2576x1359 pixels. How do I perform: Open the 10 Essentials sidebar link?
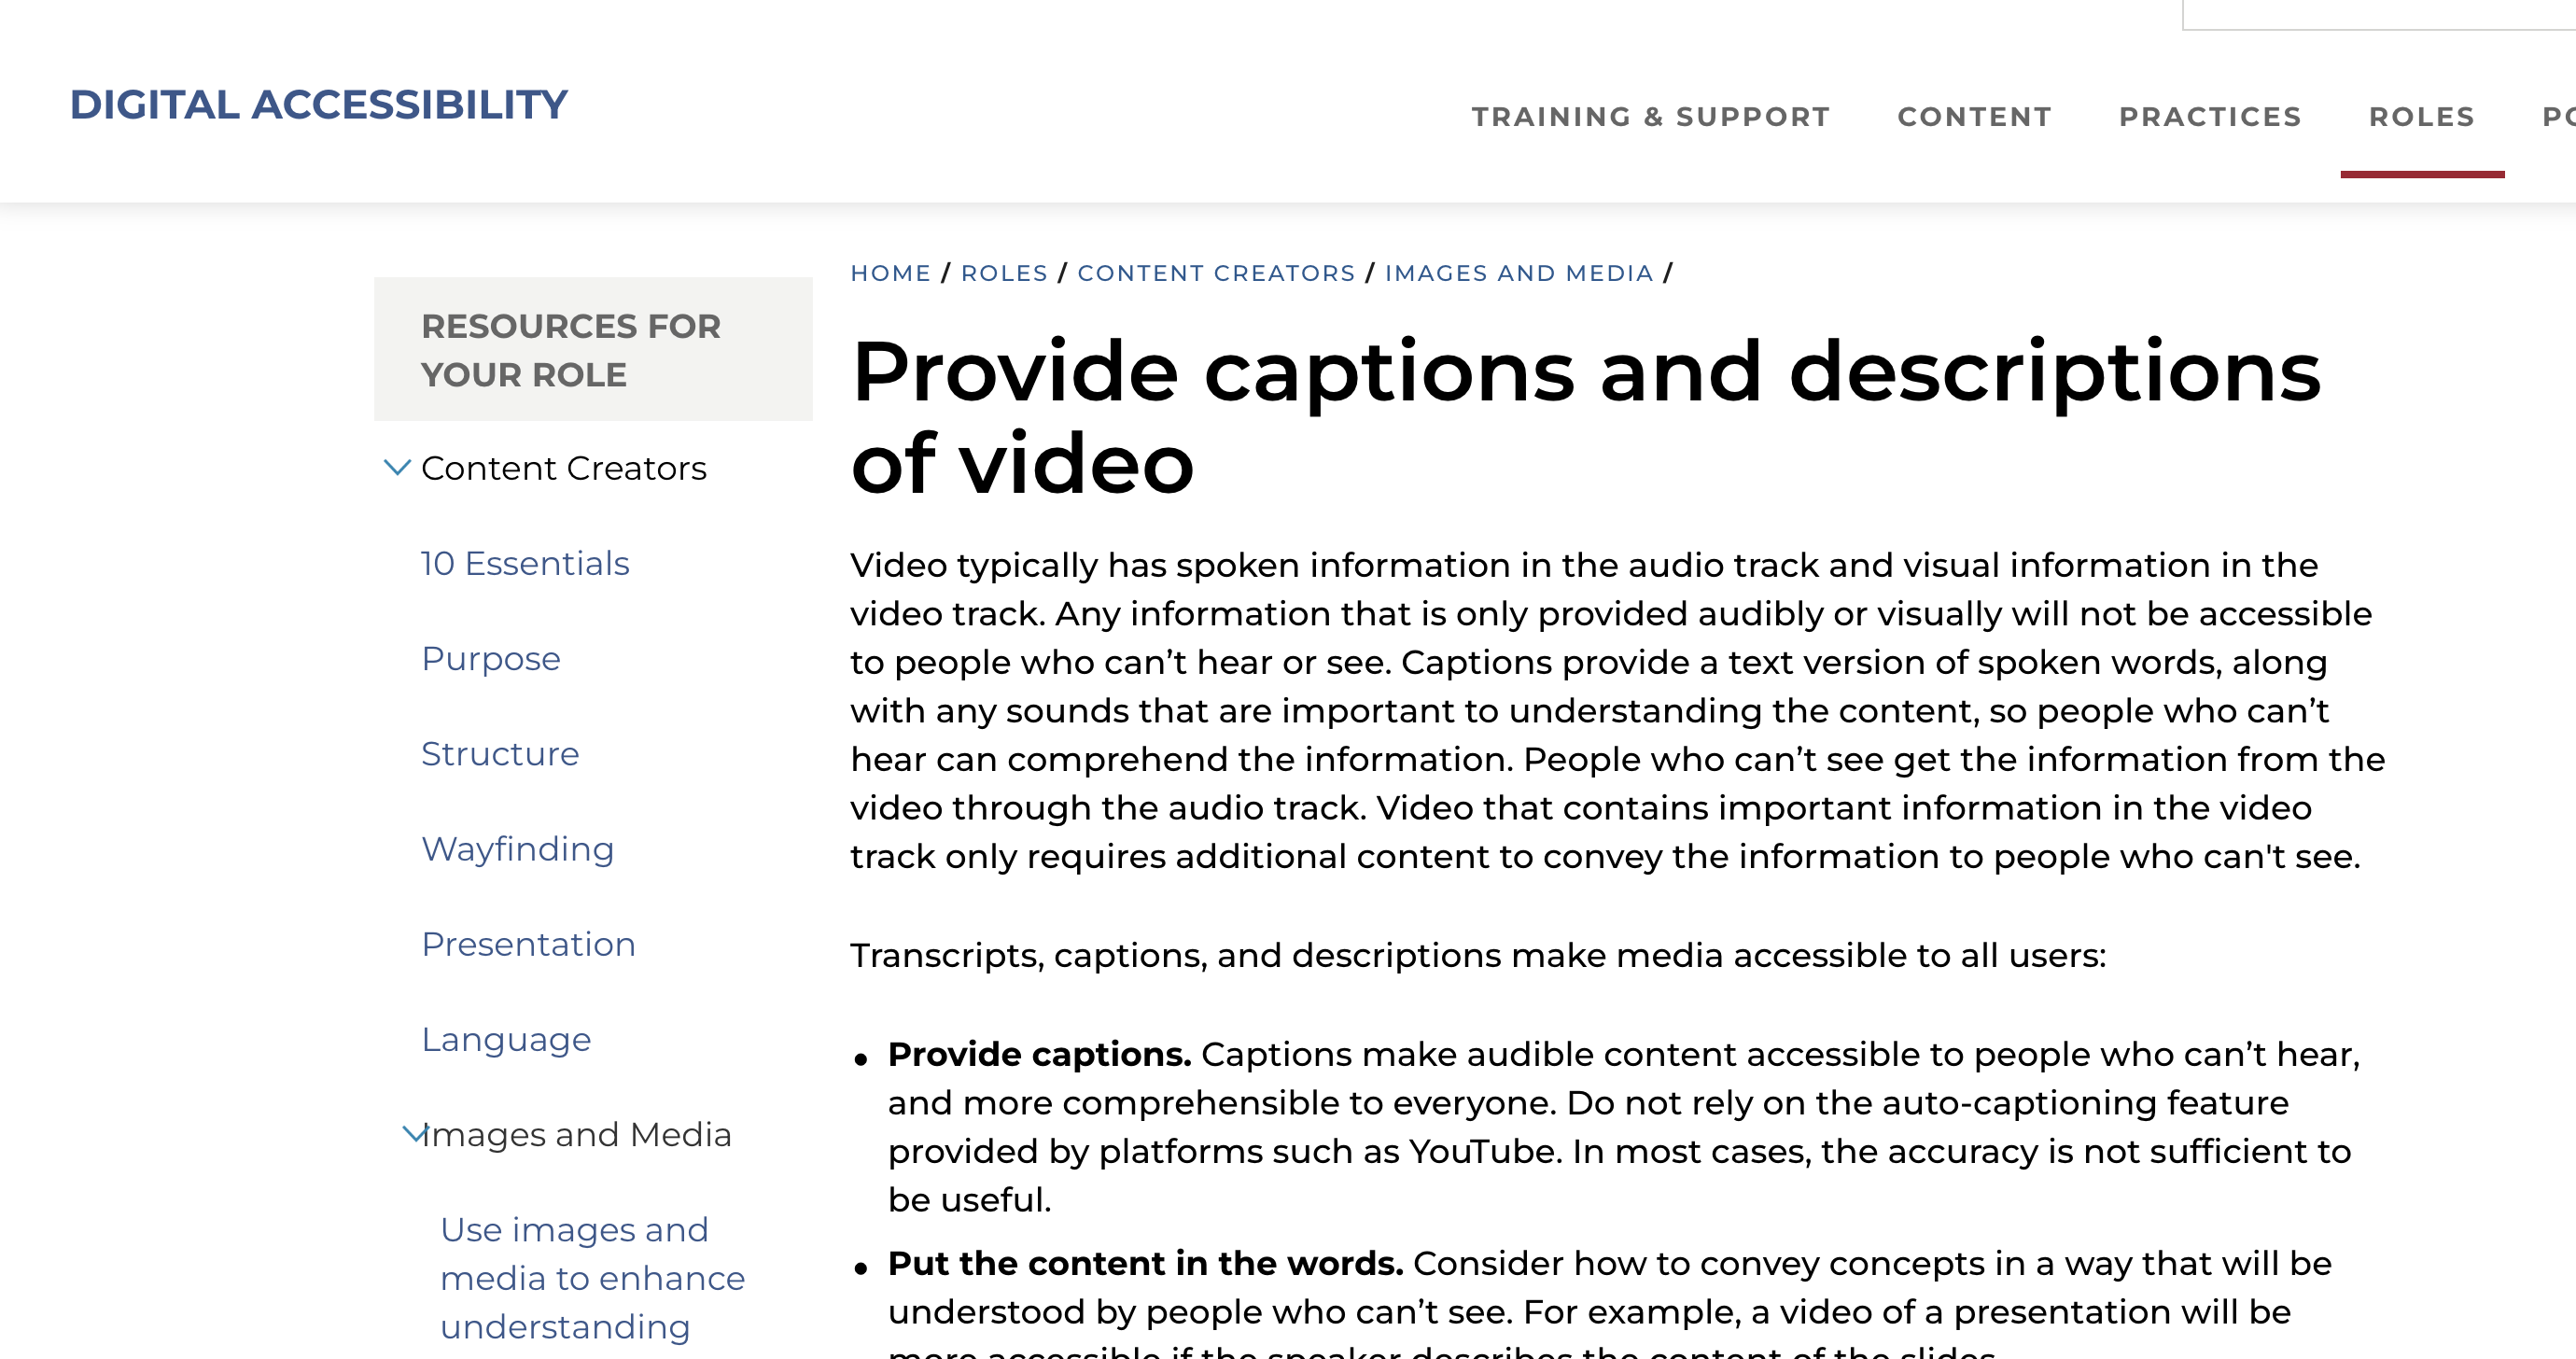click(523, 562)
